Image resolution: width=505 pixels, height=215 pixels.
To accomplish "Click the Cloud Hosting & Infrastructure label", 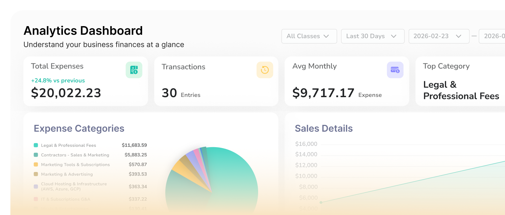I will (x=74, y=186).
